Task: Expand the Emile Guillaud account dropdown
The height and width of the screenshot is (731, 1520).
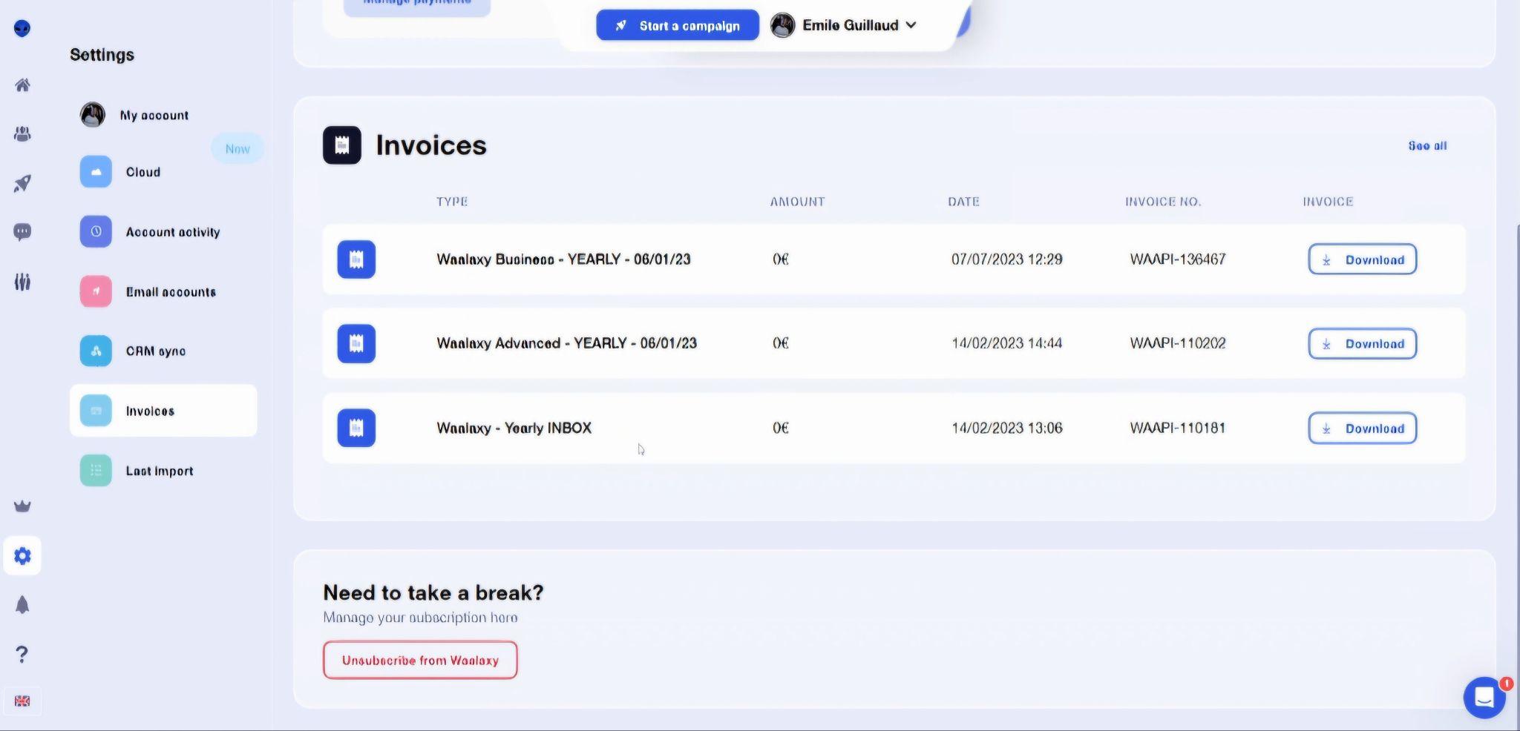Action: (x=911, y=25)
